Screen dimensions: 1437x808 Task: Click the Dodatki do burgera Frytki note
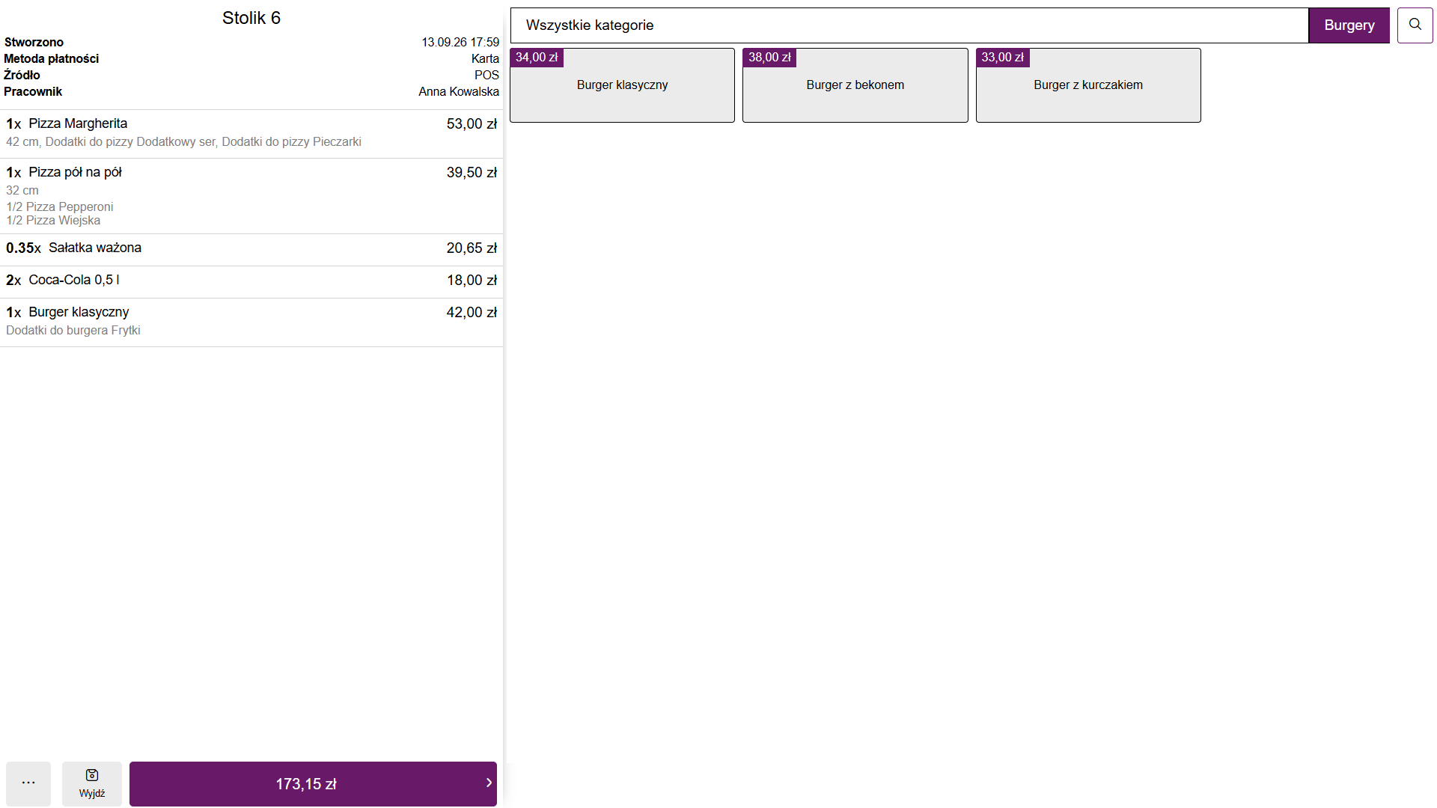click(73, 330)
